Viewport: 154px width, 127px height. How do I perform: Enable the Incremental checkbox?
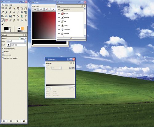tap(3, 55)
